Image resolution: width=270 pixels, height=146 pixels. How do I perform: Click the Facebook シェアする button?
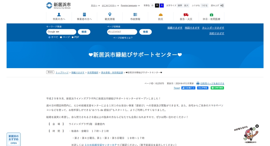click(x=203, y=88)
